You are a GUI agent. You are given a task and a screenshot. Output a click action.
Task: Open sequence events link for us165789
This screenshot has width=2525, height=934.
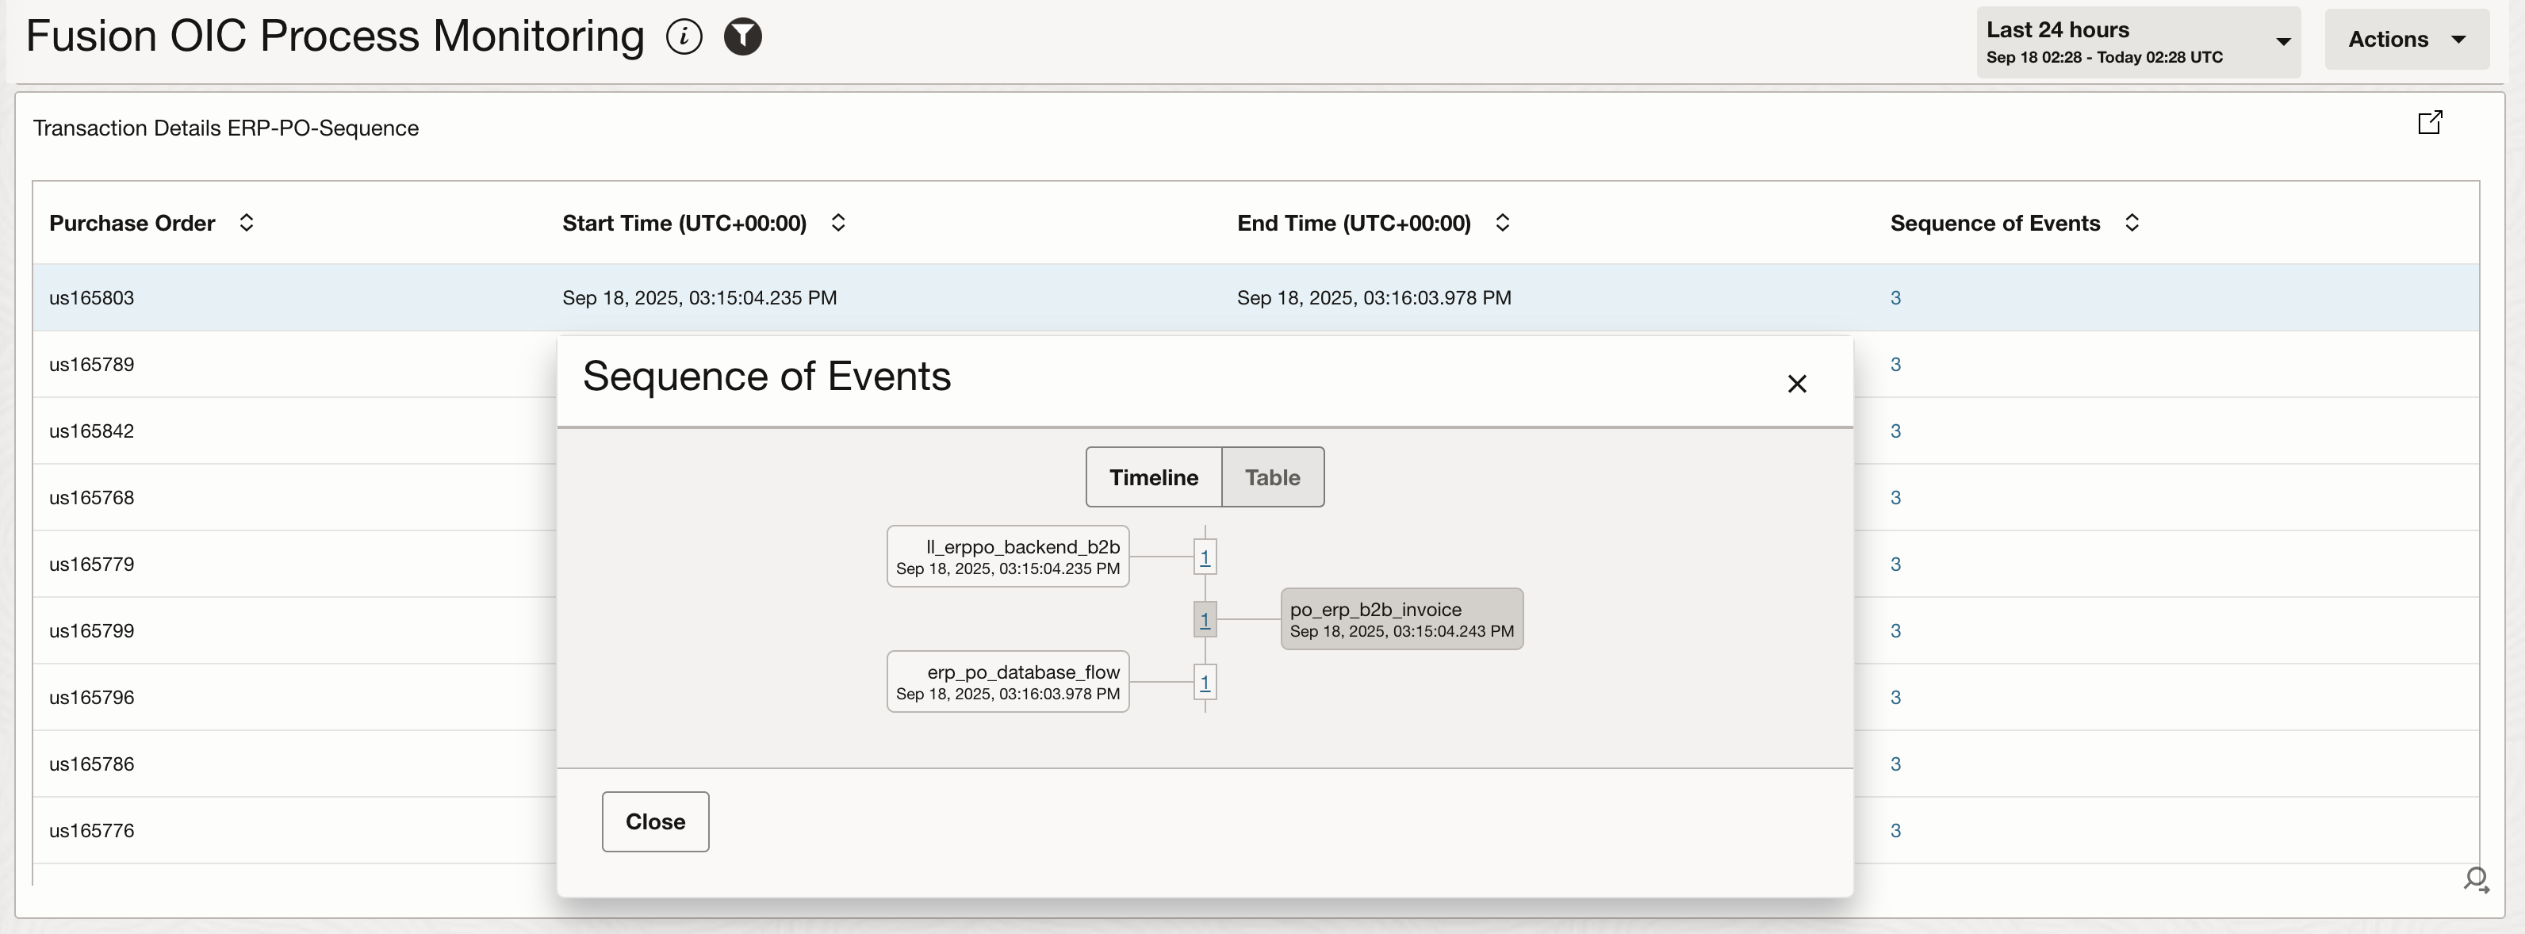pyautogui.click(x=1894, y=365)
